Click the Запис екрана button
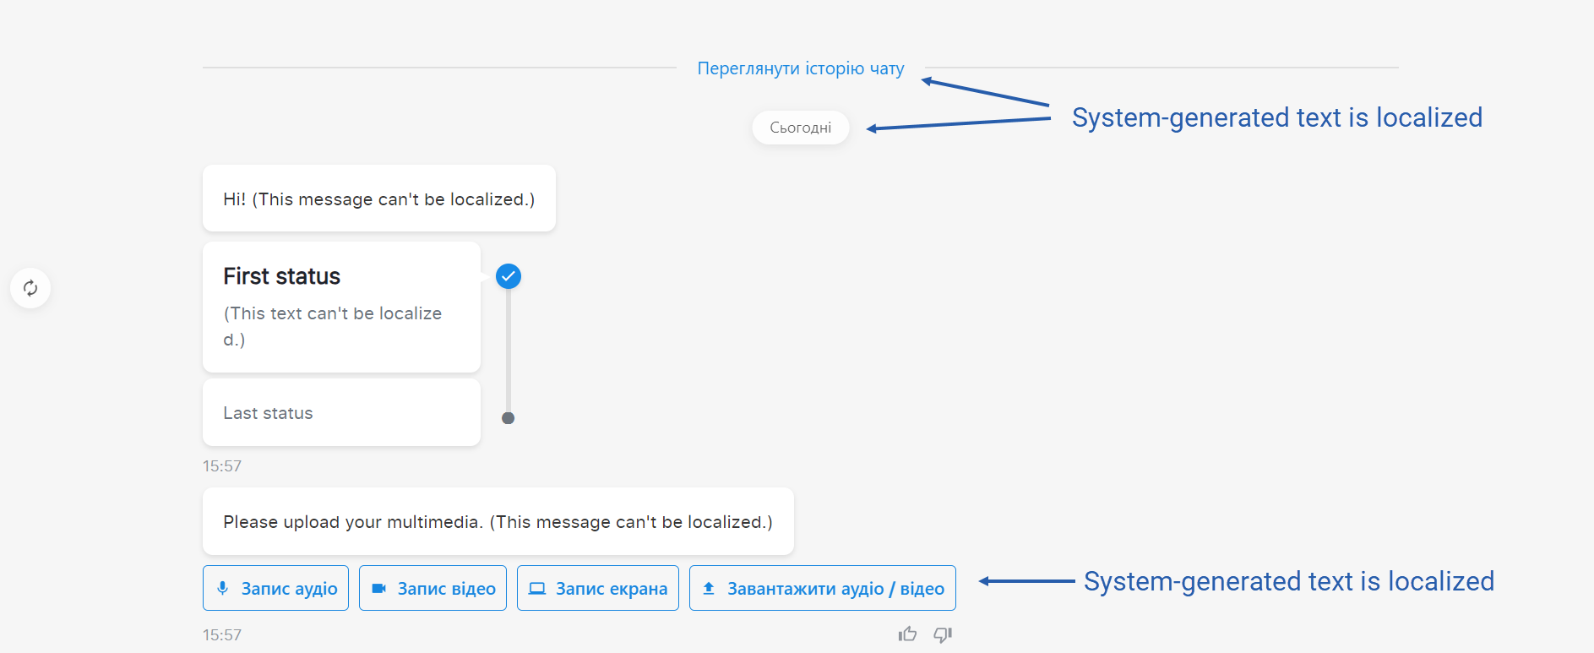Viewport: 1594px width, 653px height. (598, 588)
